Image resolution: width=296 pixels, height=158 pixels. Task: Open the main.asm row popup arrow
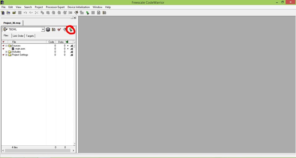(72, 49)
